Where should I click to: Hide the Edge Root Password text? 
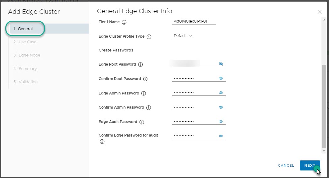[221, 64]
